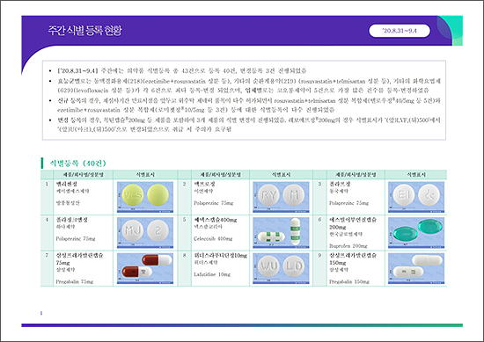484x342 pixels.
Task: Open the green-banded Celecoxib capsule image
Action: (x=281, y=232)
